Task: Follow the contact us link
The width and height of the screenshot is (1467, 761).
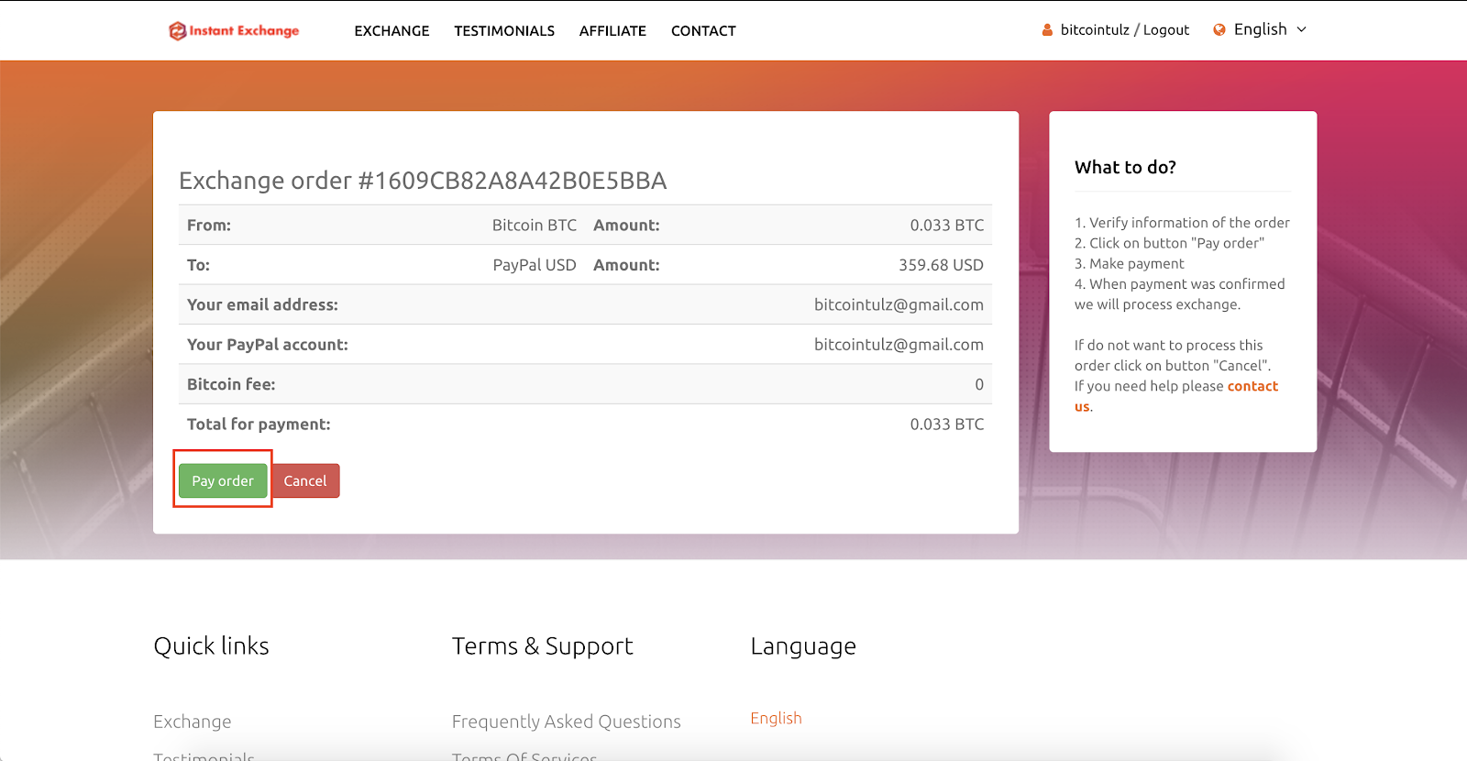Action: [1252, 386]
